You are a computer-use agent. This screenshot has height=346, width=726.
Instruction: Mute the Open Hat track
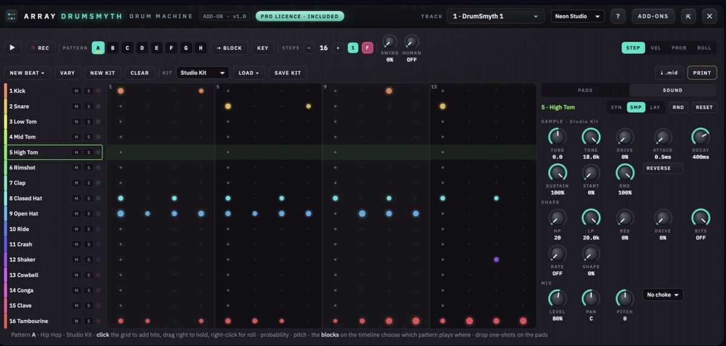point(76,214)
